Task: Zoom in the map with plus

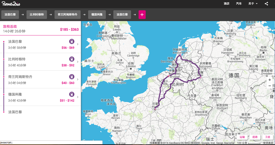Action: coord(270,80)
